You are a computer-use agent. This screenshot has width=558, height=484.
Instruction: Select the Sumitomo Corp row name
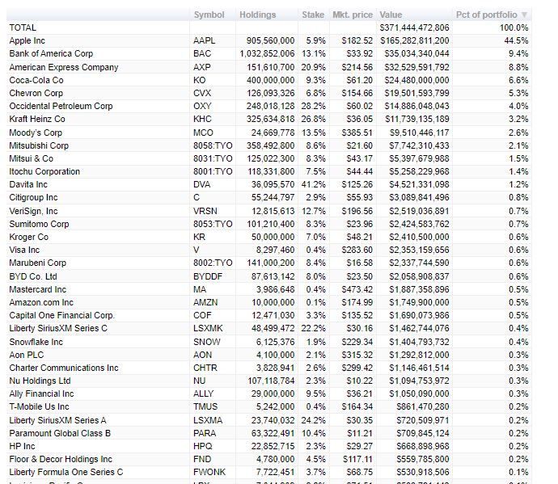[x=39, y=224]
